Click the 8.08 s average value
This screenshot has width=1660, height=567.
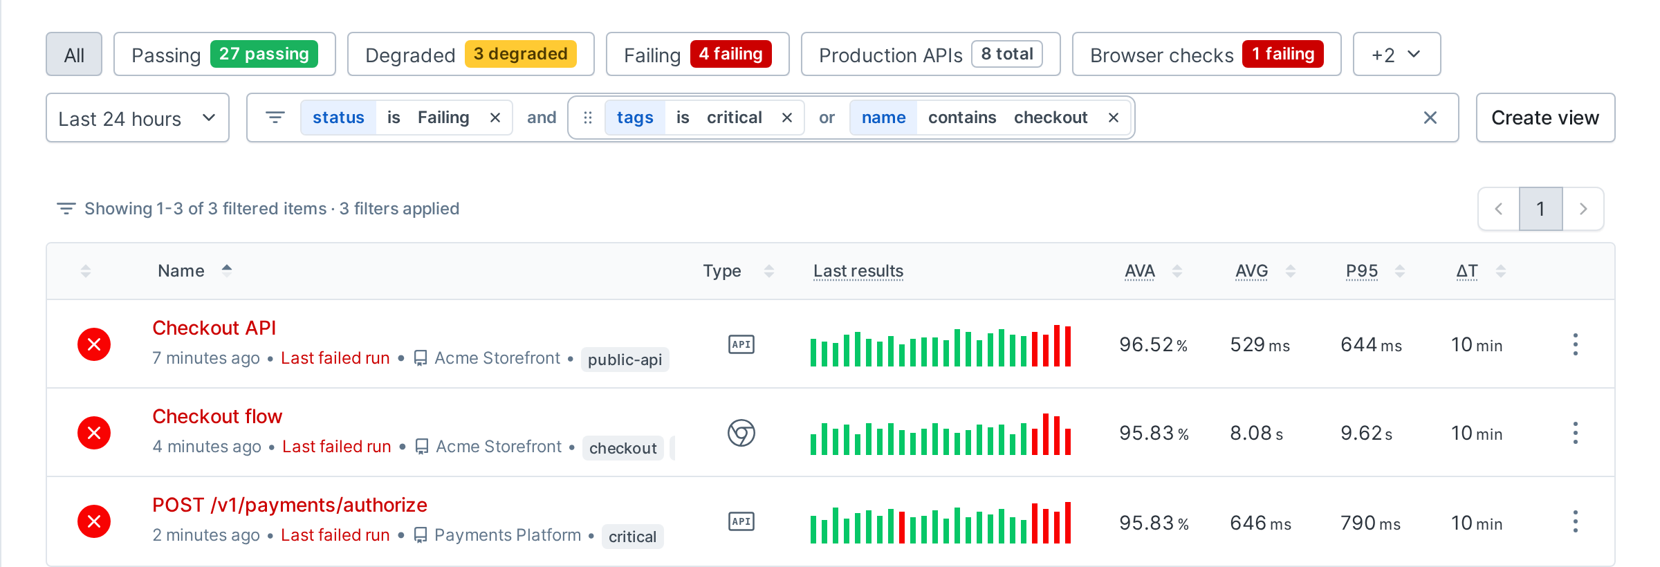pyautogui.click(x=1256, y=433)
